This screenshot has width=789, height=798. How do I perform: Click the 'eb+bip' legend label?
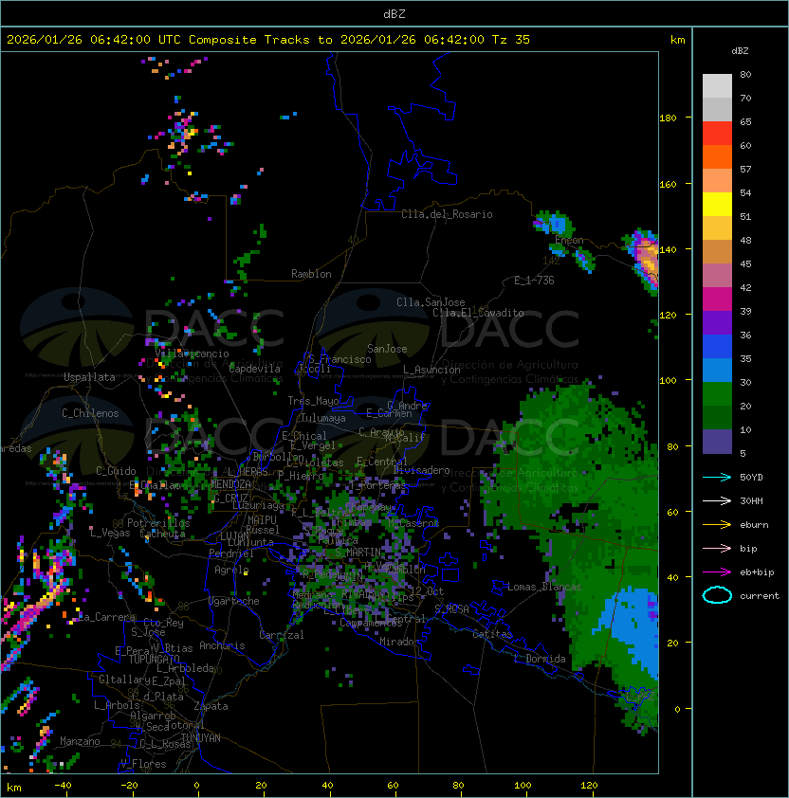757,572
